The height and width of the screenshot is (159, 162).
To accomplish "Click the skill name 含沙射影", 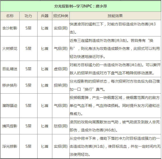I will click(x=10, y=28).
